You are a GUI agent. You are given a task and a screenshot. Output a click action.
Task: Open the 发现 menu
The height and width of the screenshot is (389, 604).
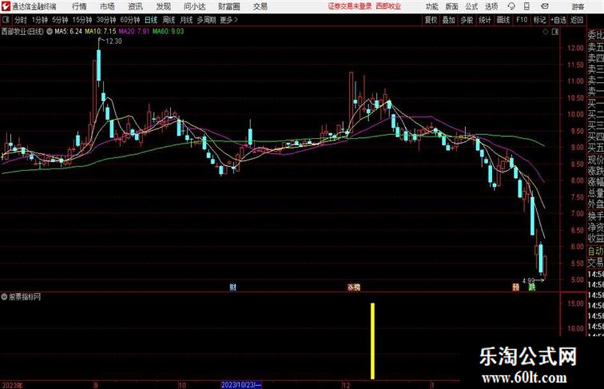[x=164, y=6]
